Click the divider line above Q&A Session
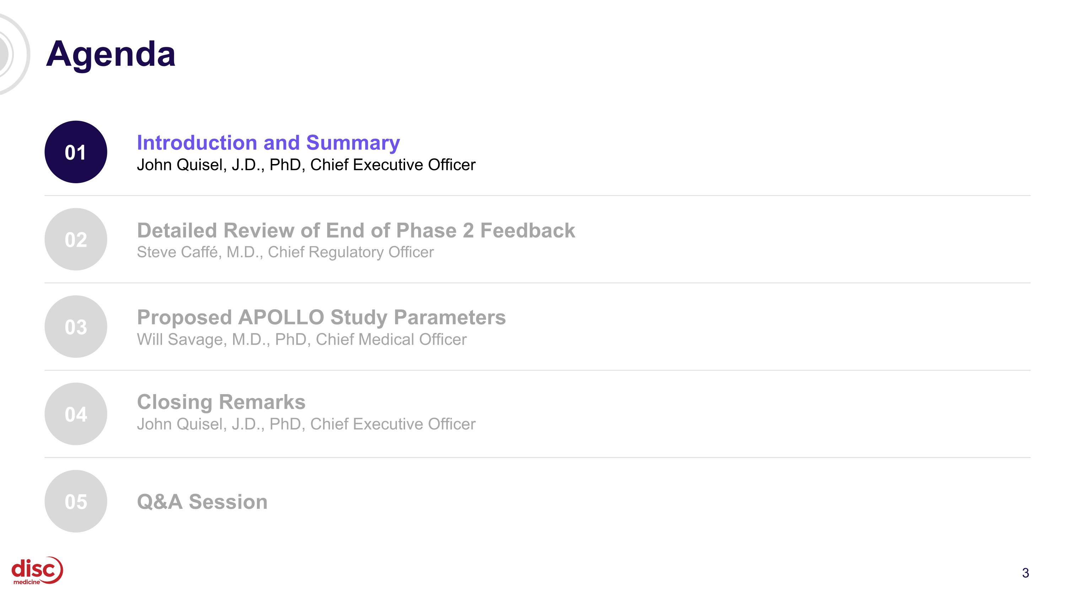1066x599 pixels. (538, 457)
